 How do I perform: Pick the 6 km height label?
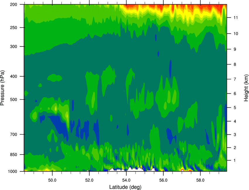coord(235,94)
